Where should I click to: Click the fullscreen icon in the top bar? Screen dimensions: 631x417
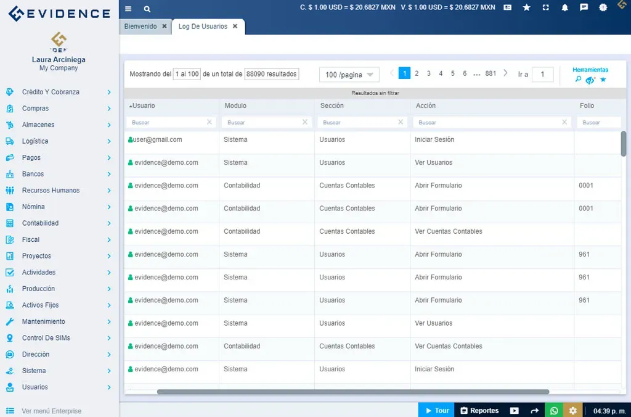coord(544,8)
